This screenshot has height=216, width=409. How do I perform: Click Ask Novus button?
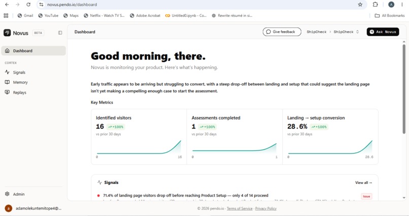pos(383,32)
